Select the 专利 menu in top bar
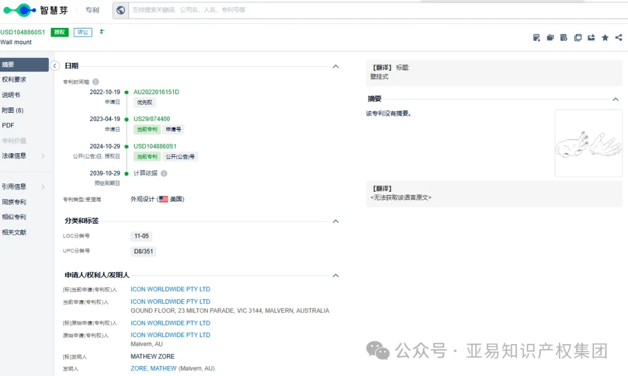The height and width of the screenshot is (376, 628). [92, 10]
